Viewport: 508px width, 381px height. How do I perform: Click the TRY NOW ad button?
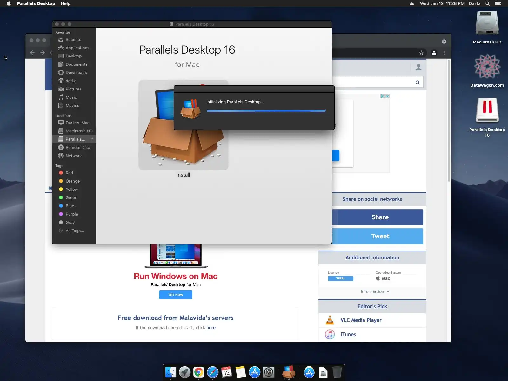coord(176,295)
